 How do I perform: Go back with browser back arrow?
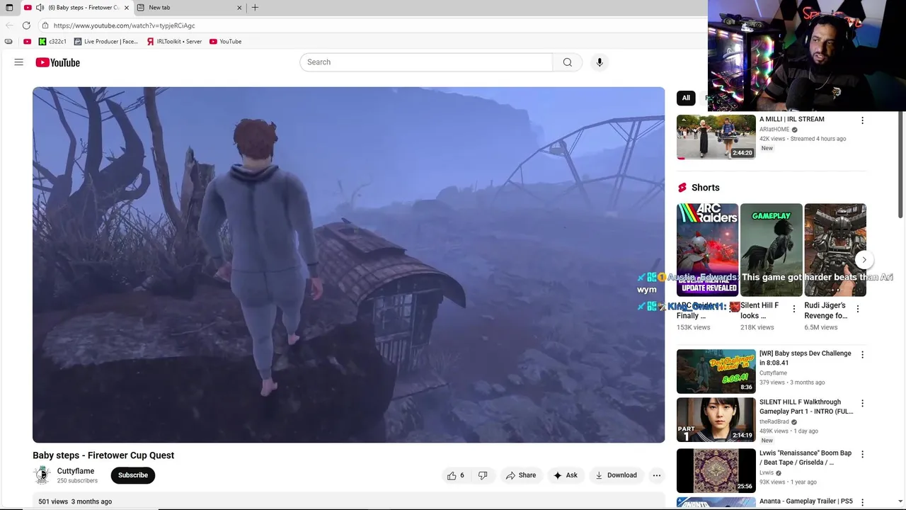[9, 25]
